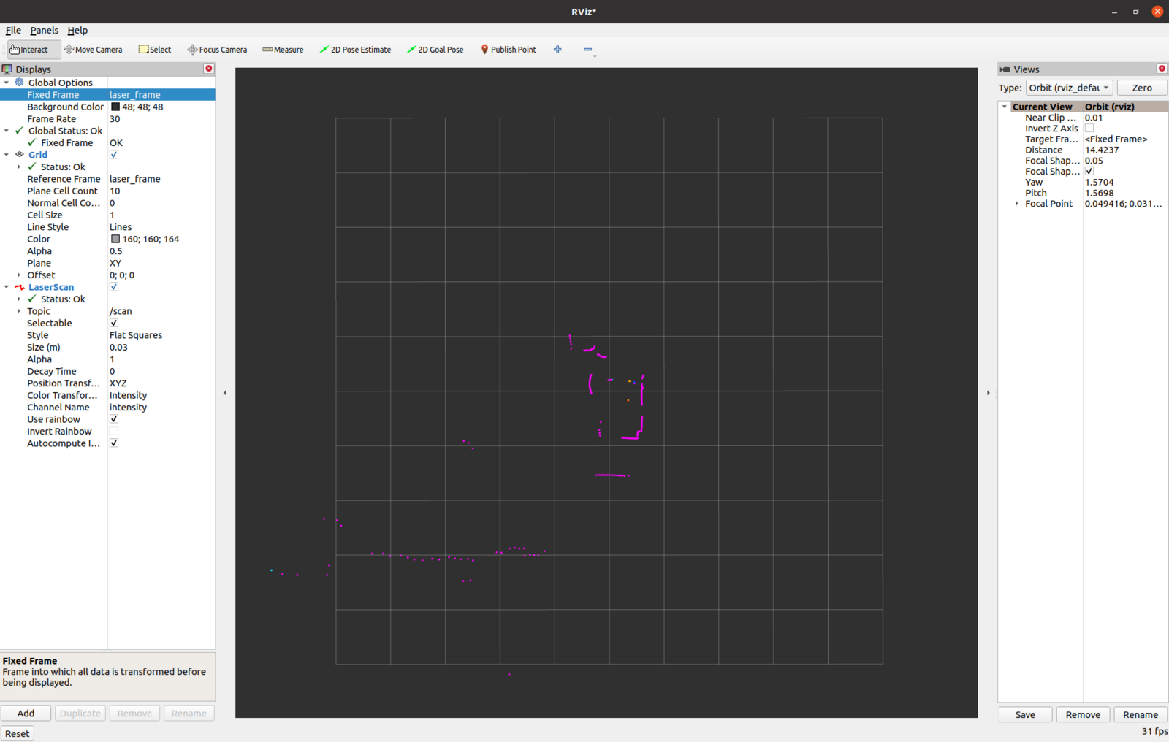Open the view Type dropdown
This screenshot has width=1169, height=742.
point(1069,88)
